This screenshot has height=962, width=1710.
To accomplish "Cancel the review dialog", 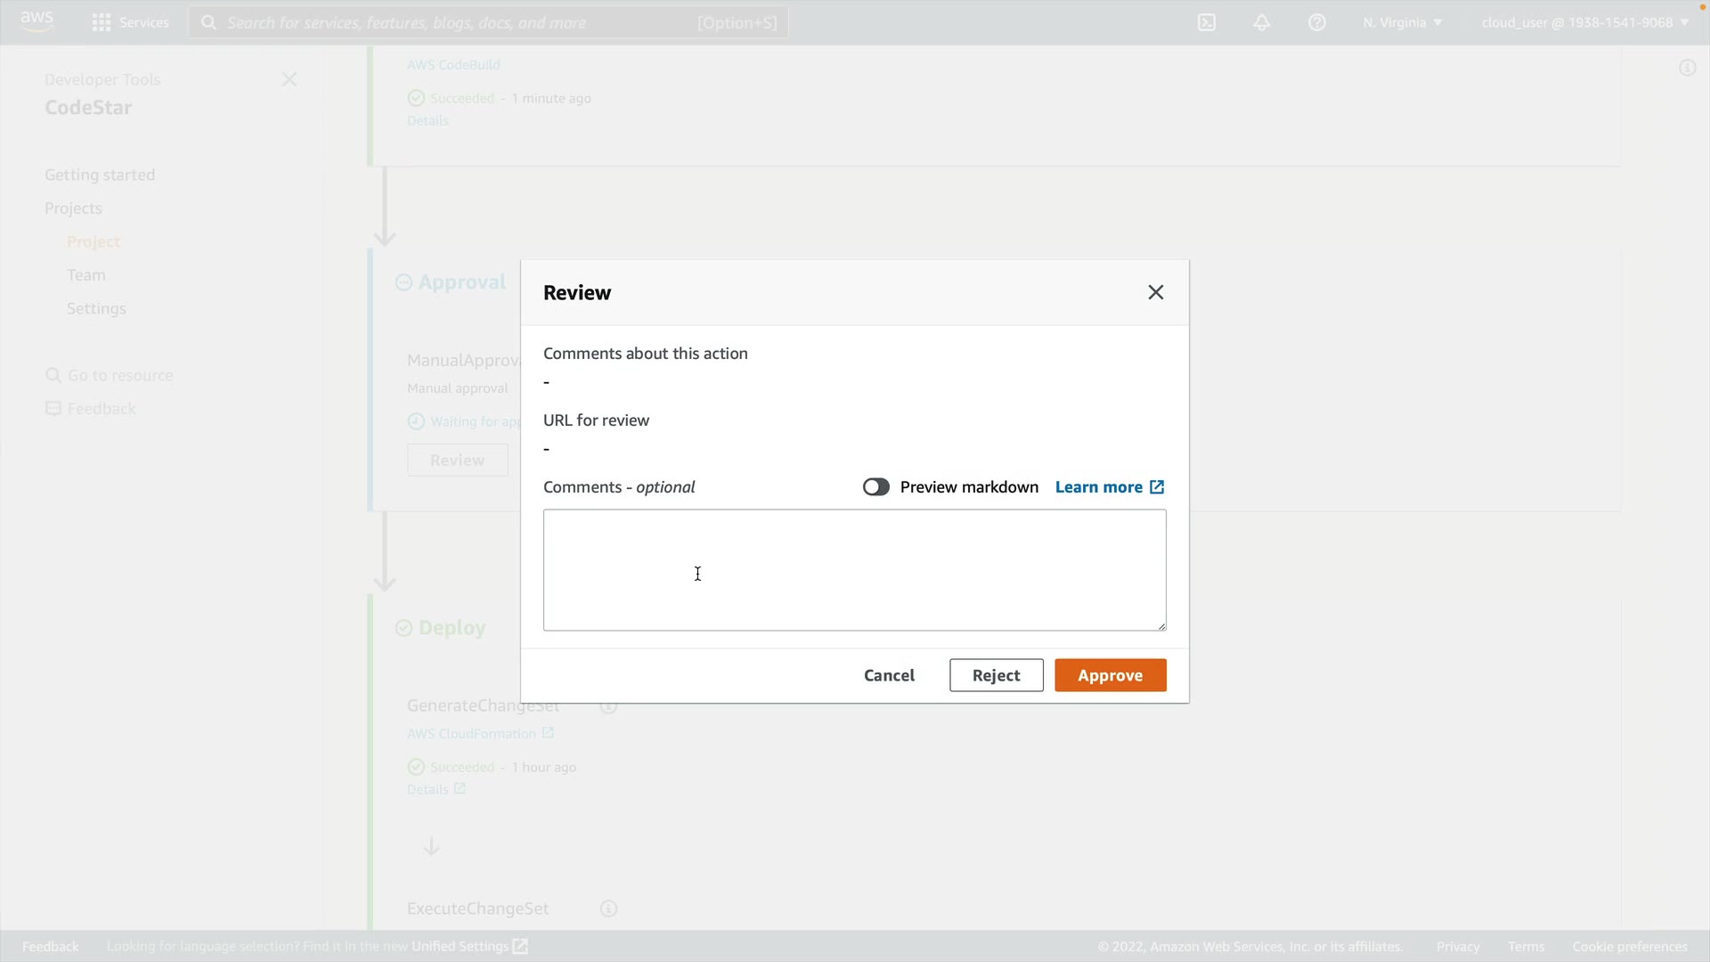I will [x=889, y=675].
